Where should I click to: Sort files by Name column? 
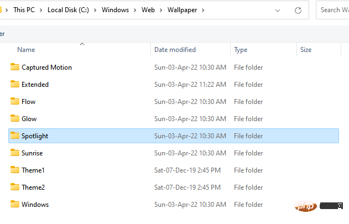(x=26, y=50)
